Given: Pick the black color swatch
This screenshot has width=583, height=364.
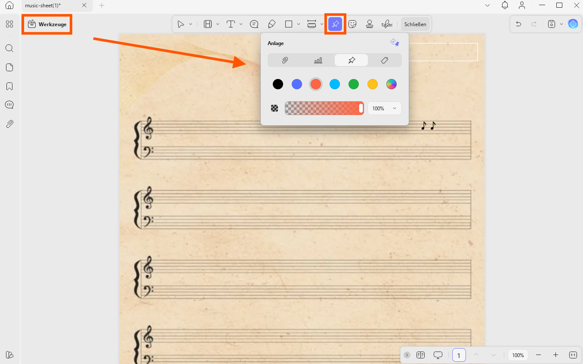Looking at the screenshot, I should pyautogui.click(x=278, y=84).
